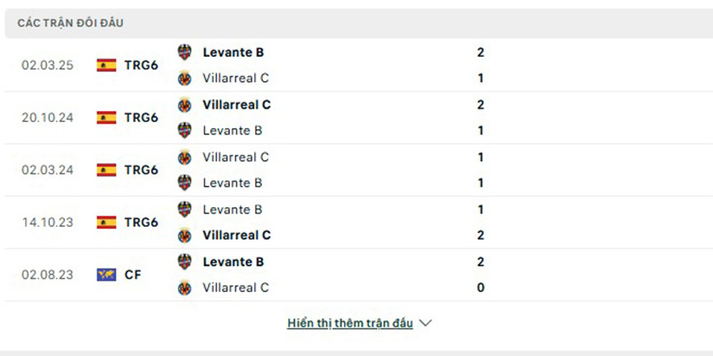Click Villarreal C crest in 02.03.25 match
The height and width of the screenshot is (356, 713).
pos(184,78)
